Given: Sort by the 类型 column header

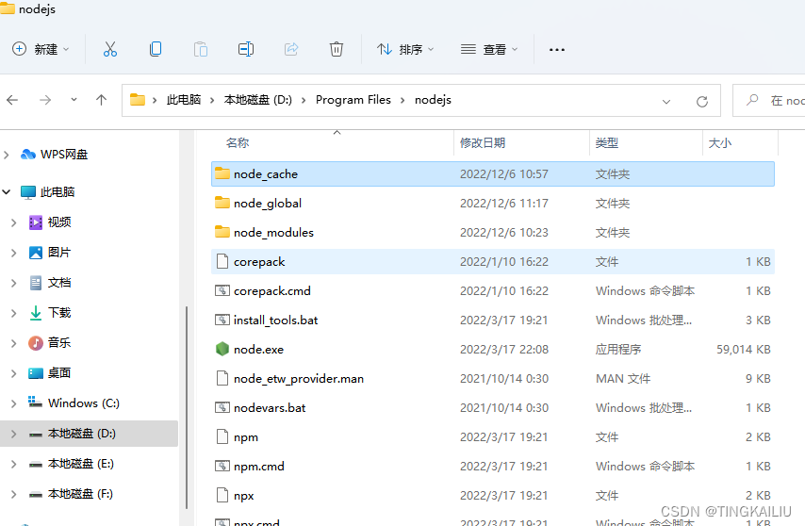Looking at the screenshot, I should tap(606, 143).
